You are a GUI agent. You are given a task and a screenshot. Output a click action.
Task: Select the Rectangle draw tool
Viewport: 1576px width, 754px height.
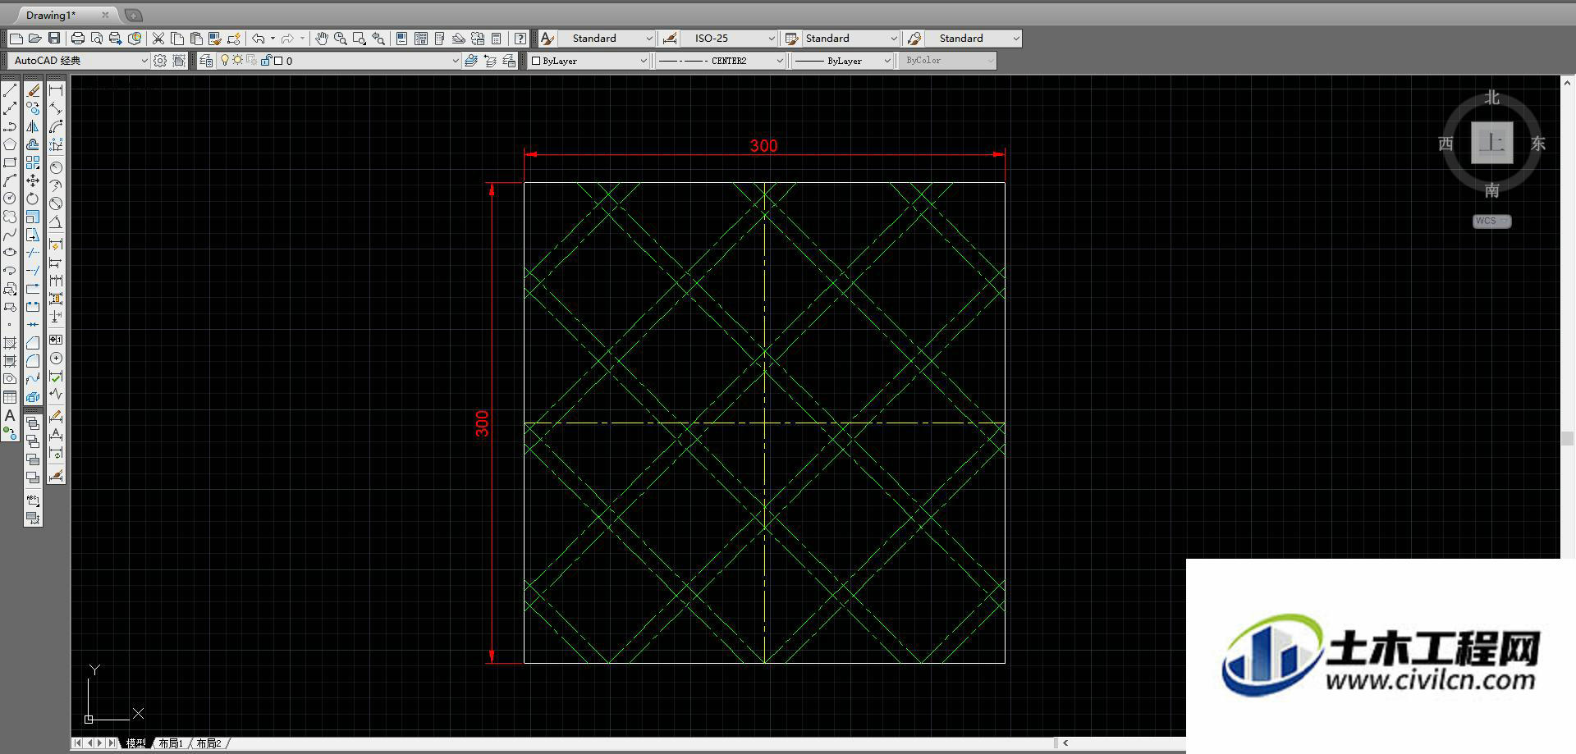[x=10, y=162]
